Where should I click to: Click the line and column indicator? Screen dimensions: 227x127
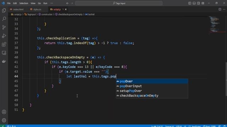point(157,126)
